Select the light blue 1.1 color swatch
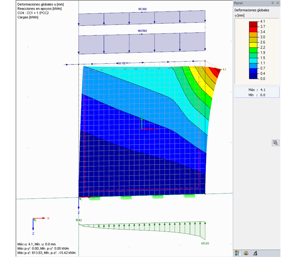The height and width of the screenshot is (257, 296). tap(253, 66)
